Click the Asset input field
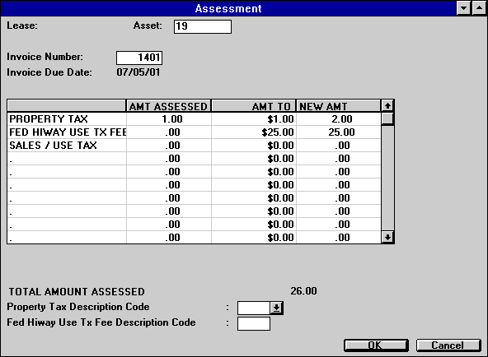 [203, 26]
